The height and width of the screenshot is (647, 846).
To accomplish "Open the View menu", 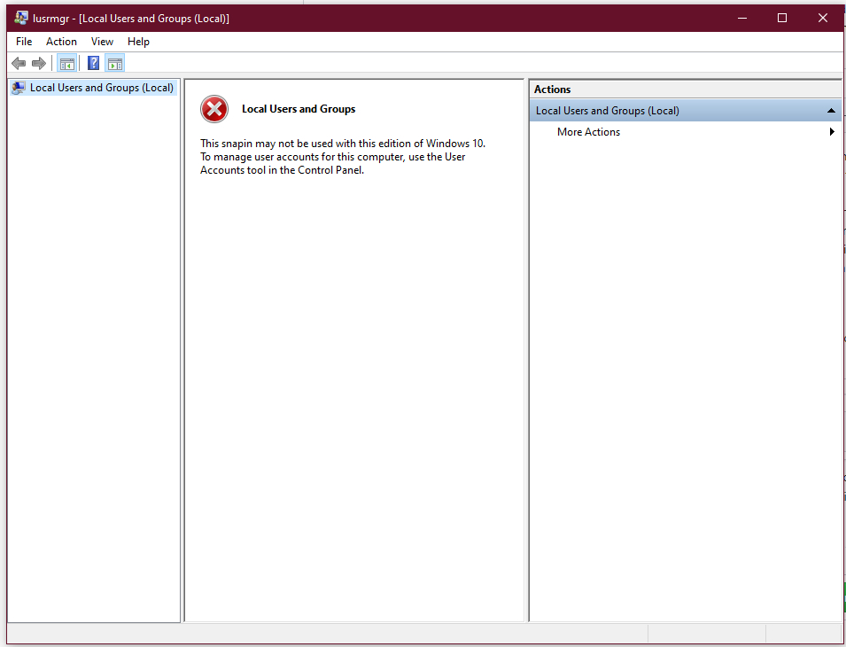I will [x=102, y=42].
